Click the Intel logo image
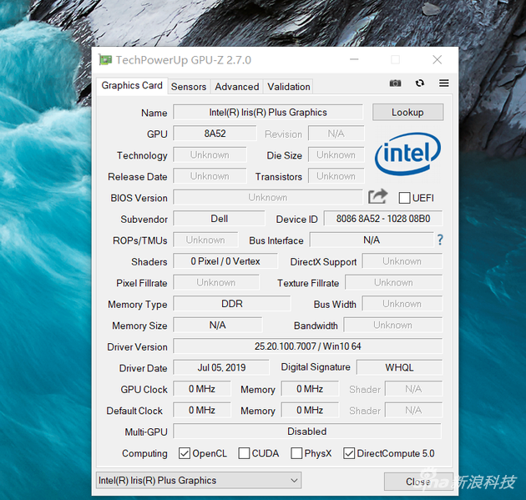 [407, 155]
